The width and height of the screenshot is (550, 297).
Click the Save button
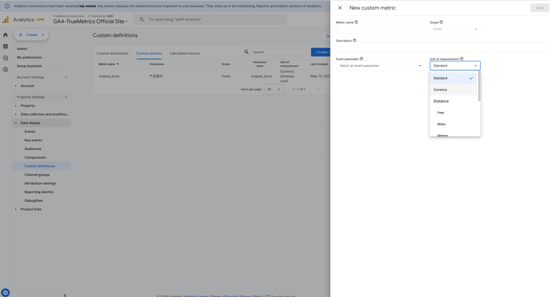pos(539,8)
